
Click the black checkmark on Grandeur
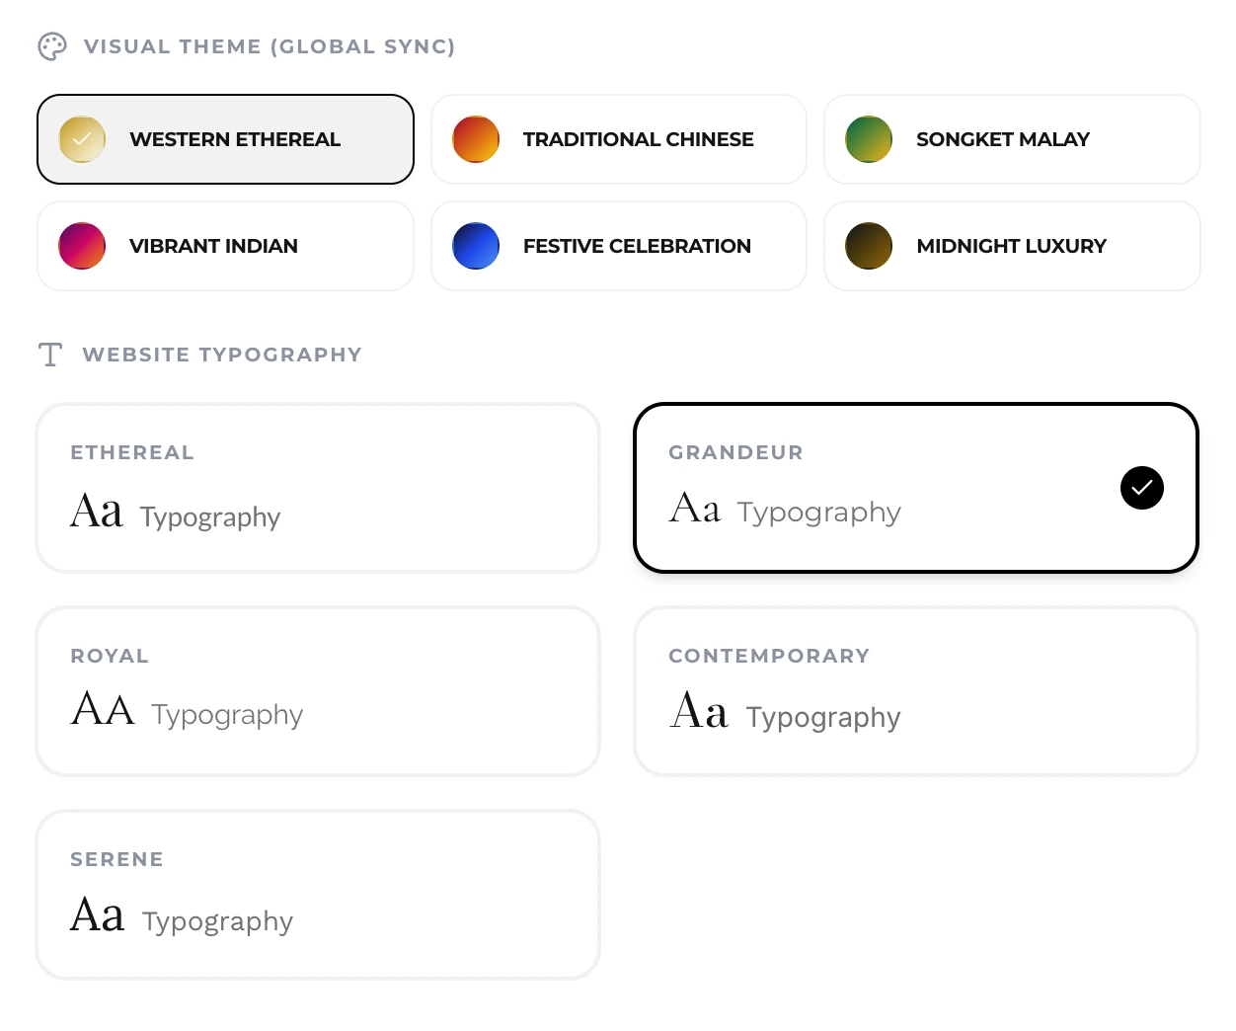click(x=1142, y=488)
